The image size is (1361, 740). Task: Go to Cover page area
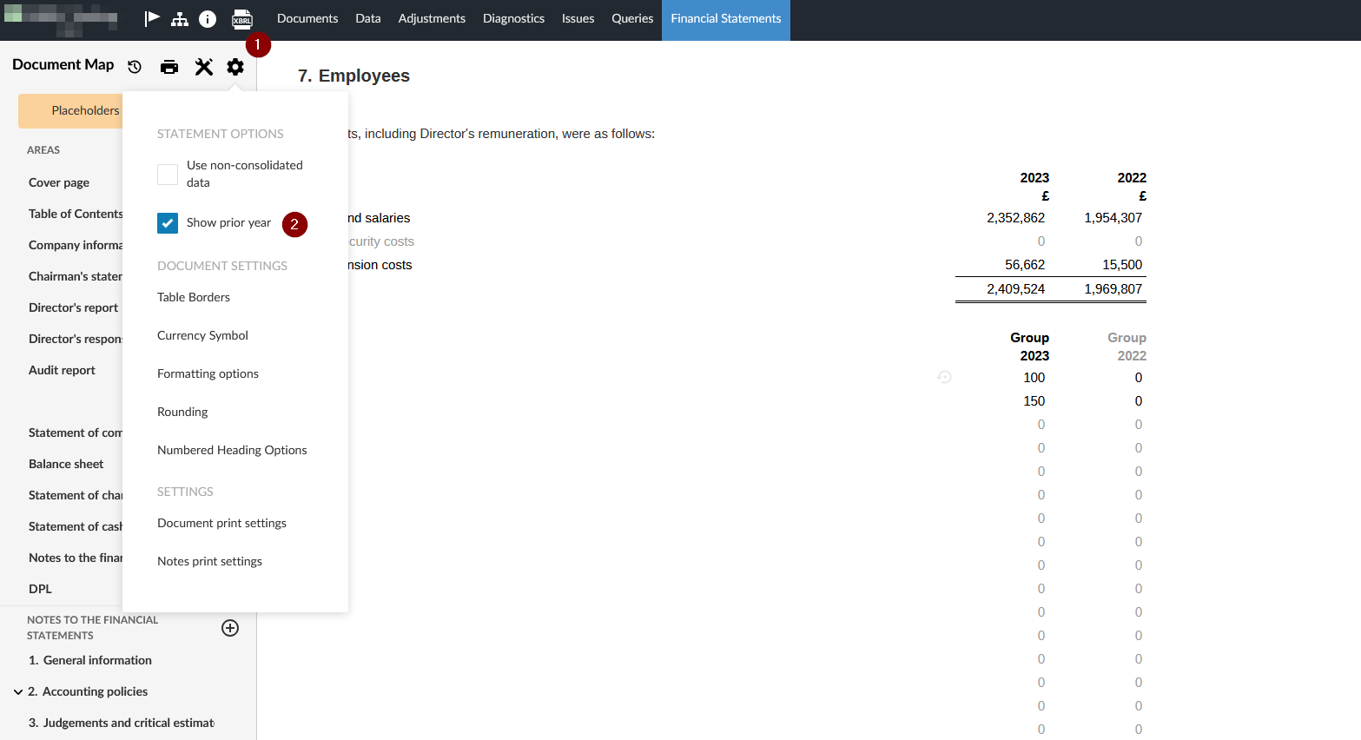[59, 182]
